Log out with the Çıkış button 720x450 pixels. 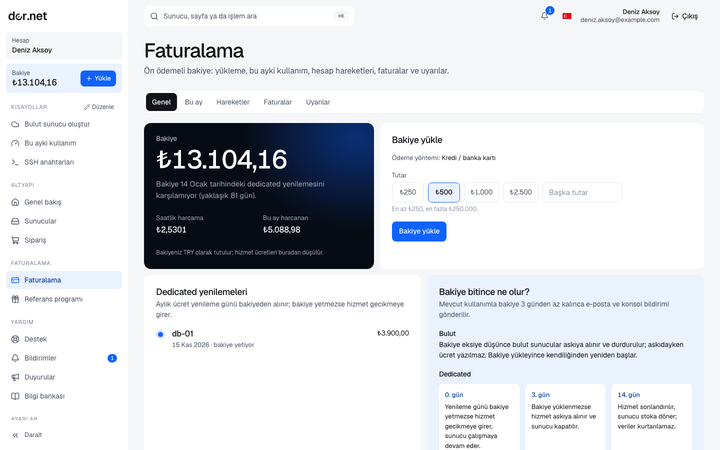pyautogui.click(x=684, y=16)
